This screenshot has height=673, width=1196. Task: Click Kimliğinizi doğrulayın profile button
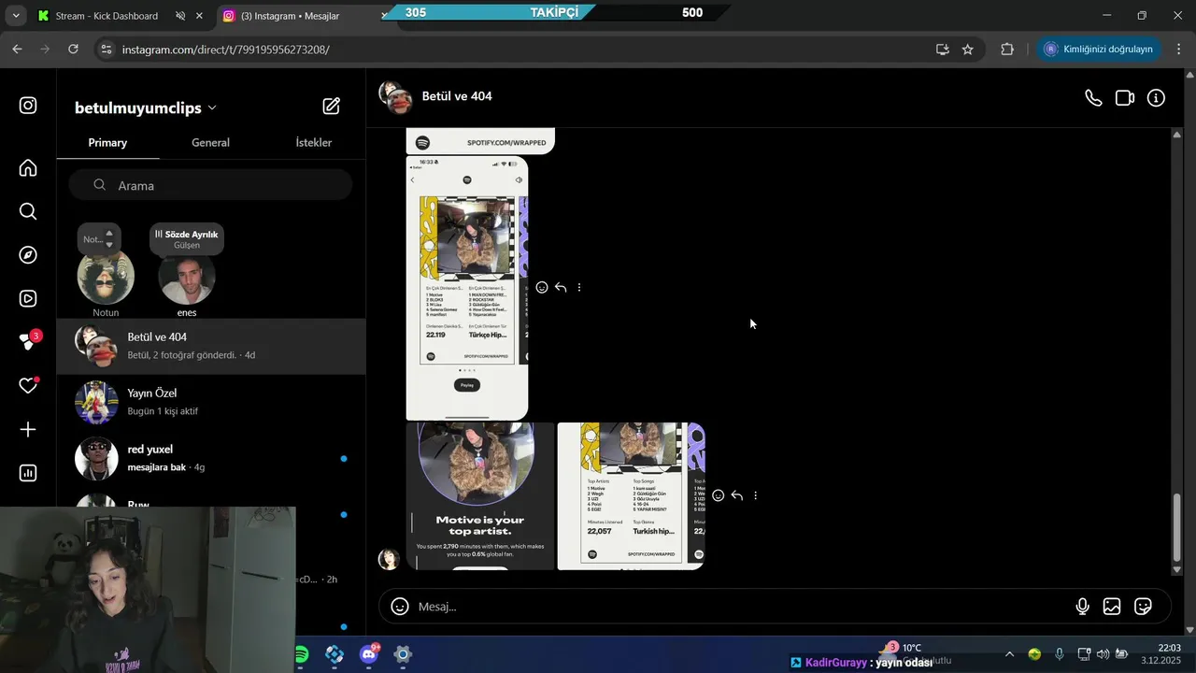(x=1099, y=50)
